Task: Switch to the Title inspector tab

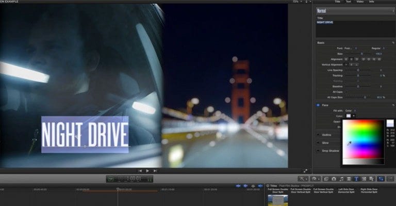Action: tap(337, 2)
